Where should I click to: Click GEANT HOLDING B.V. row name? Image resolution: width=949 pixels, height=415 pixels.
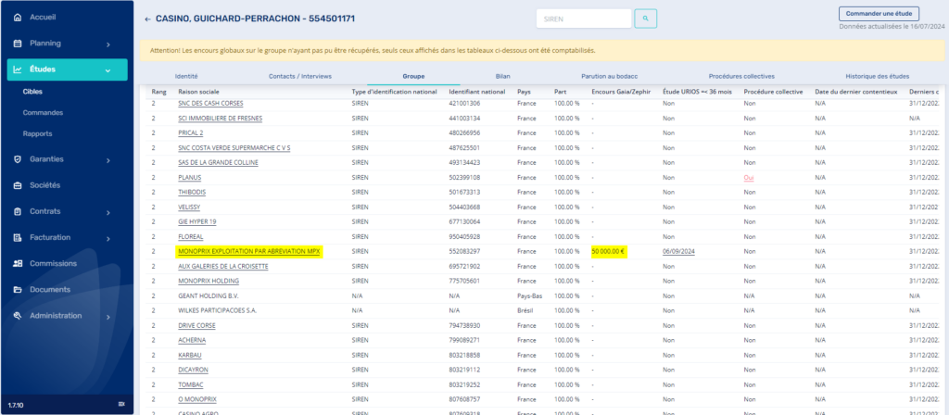click(x=209, y=296)
